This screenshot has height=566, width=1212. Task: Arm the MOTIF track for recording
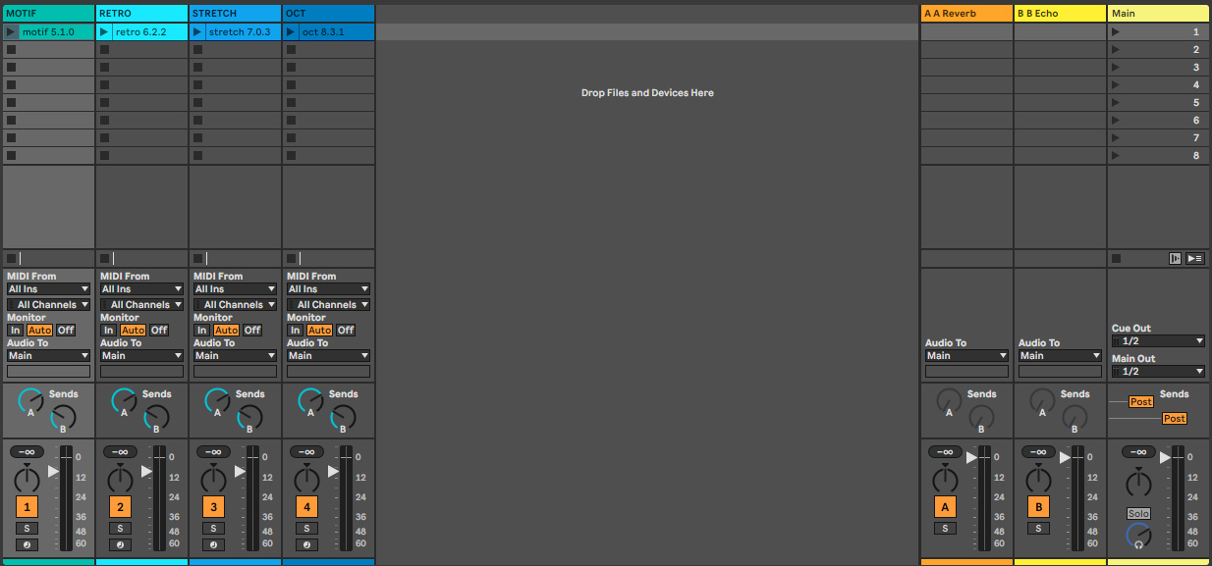point(27,544)
